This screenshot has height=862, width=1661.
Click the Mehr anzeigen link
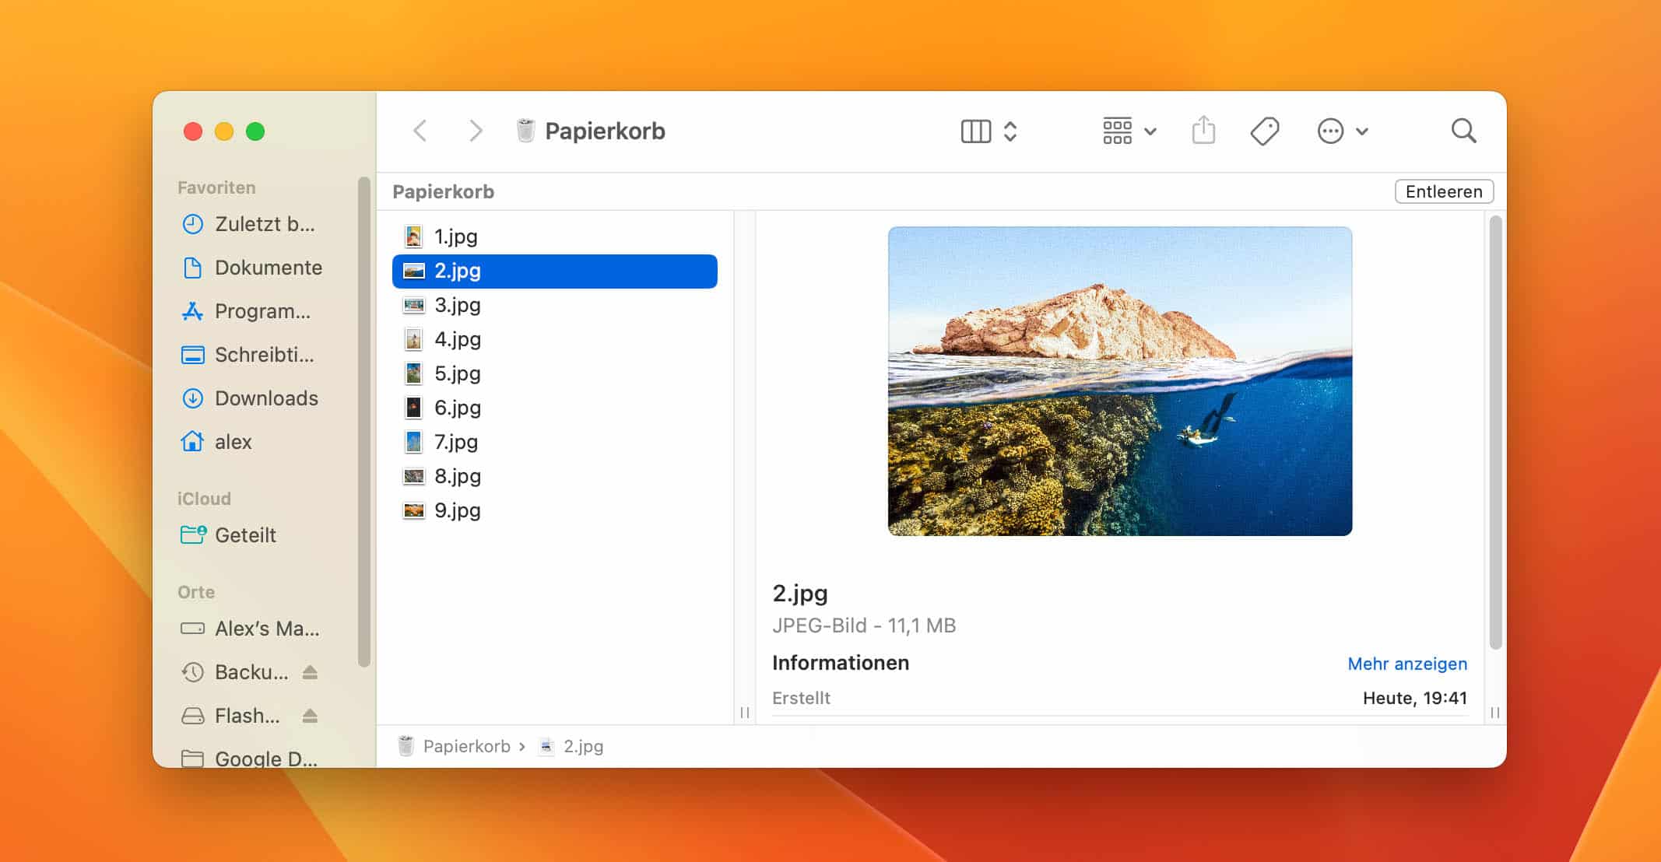click(1406, 664)
